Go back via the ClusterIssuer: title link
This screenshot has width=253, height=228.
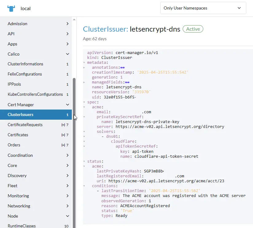pos(106,29)
